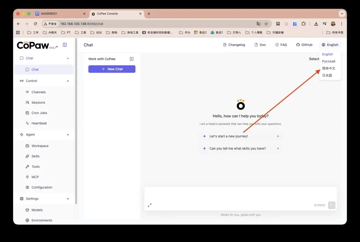
Task: Select 简体中文 from the language menu
Action: click(329, 68)
